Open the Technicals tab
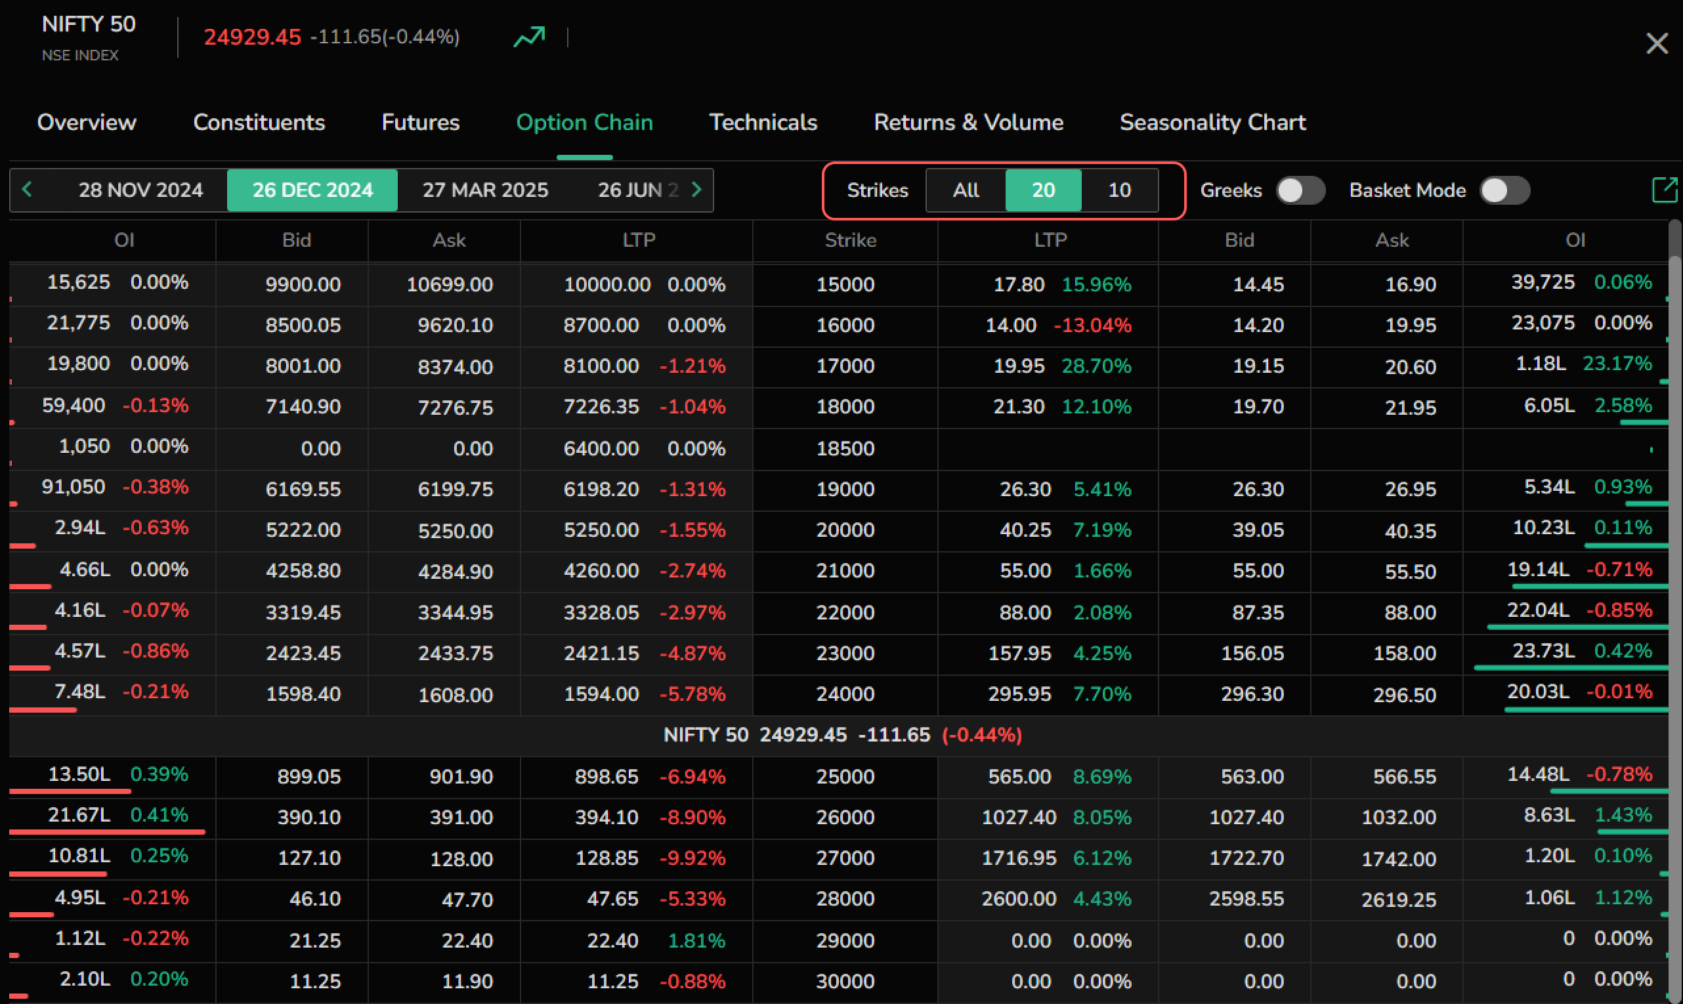 tap(763, 123)
